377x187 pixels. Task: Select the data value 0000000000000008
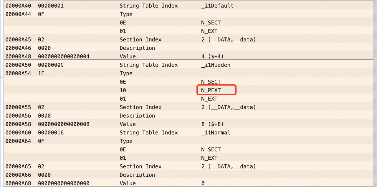click(64, 124)
